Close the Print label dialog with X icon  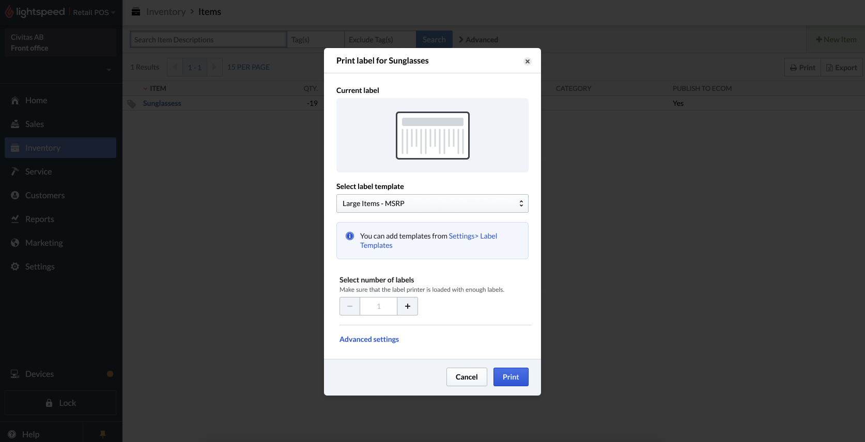pos(528,61)
